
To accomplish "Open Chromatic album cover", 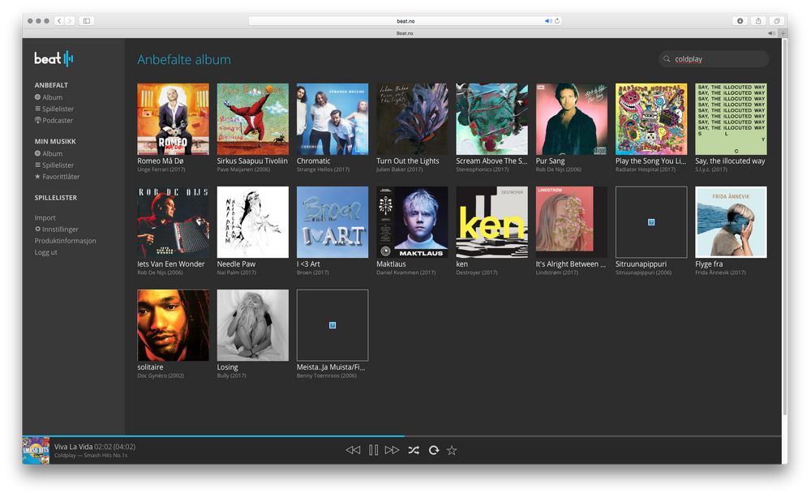I will pyautogui.click(x=333, y=119).
